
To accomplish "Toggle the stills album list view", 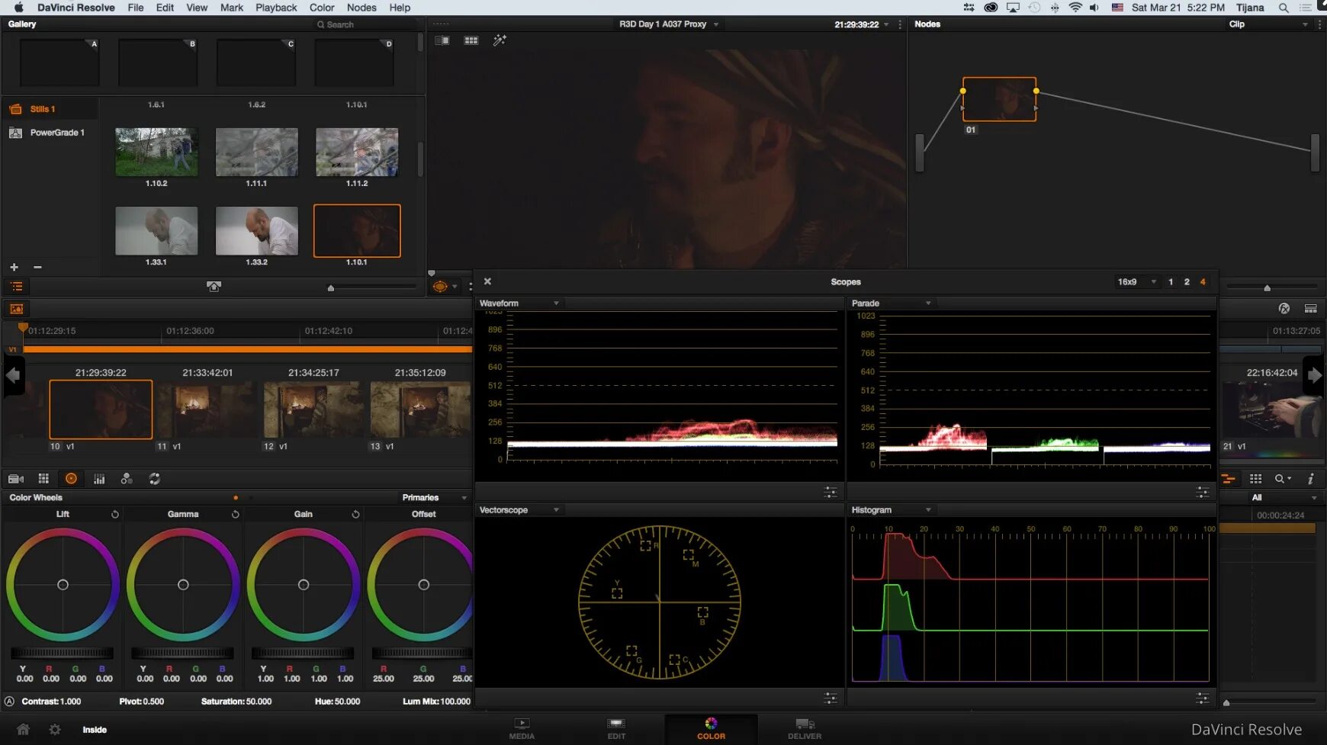I will click(x=17, y=287).
